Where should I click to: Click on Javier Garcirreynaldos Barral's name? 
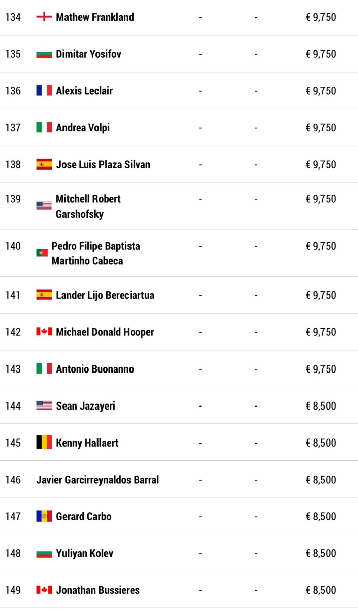97,480
